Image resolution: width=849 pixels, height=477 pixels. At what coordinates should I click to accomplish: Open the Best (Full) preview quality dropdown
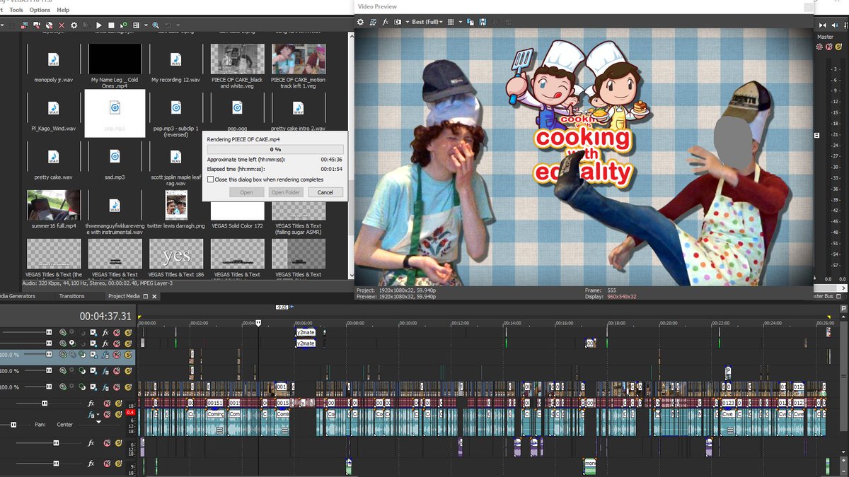427,23
